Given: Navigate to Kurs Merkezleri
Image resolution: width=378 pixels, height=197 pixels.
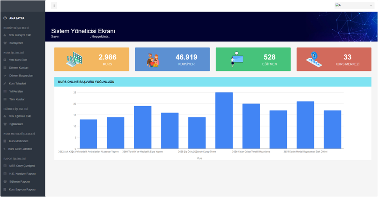Looking at the screenshot, I should click(19, 141).
